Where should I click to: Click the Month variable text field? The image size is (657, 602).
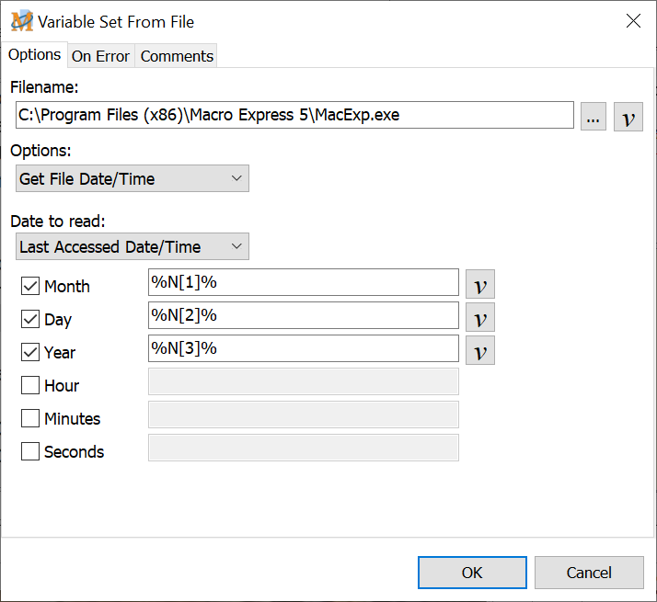(303, 282)
